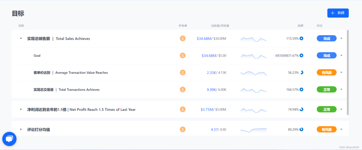Click the vertical scrollbar of the goals list
The height and width of the screenshot is (150, 362).
[x=348, y=72]
